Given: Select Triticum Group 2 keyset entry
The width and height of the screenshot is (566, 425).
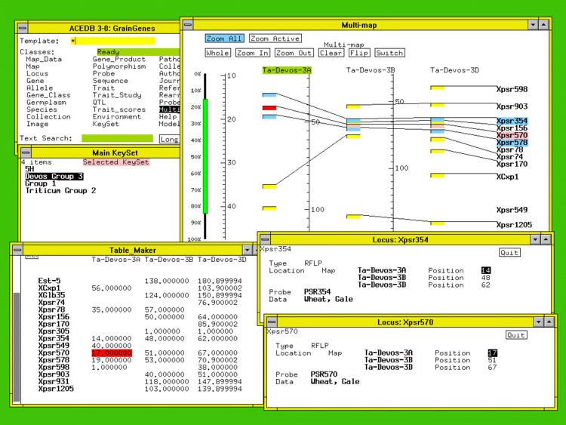Looking at the screenshot, I should [60, 191].
